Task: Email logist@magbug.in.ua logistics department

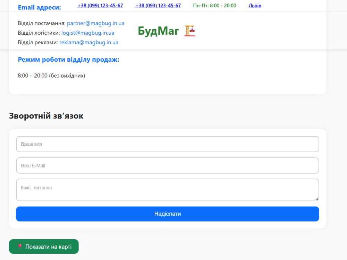Action: click(88, 33)
